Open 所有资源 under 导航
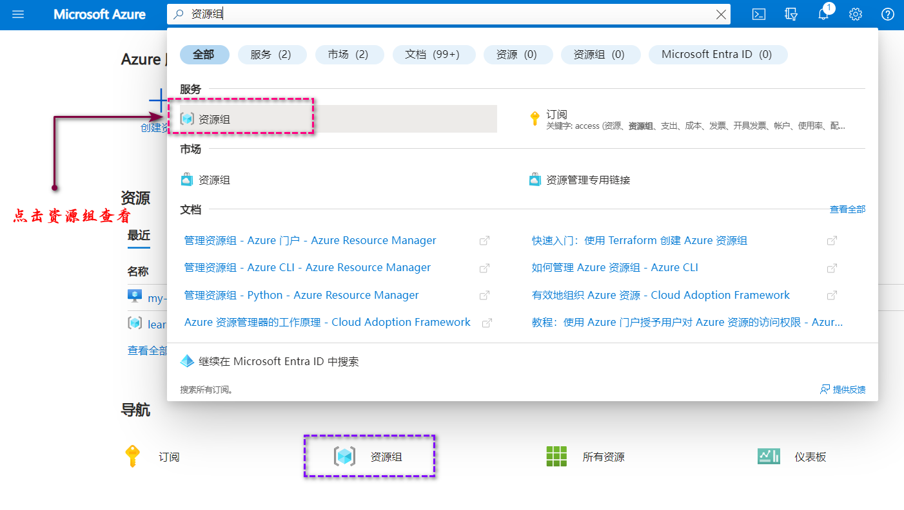Screen dimensions: 904x510 pos(604,457)
